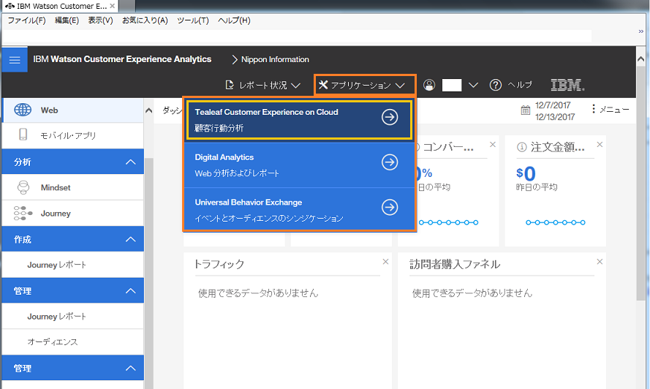Viewport: 650px width, 389px height.
Task: Click the toolbar overflow double arrow
Action: (641, 31)
